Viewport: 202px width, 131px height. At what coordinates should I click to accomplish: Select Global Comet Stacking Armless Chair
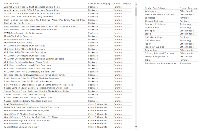coord(23,114)
